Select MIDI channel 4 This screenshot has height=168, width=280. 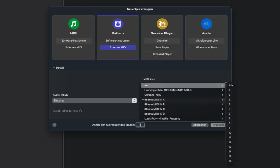pyautogui.click(x=231, y=104)
